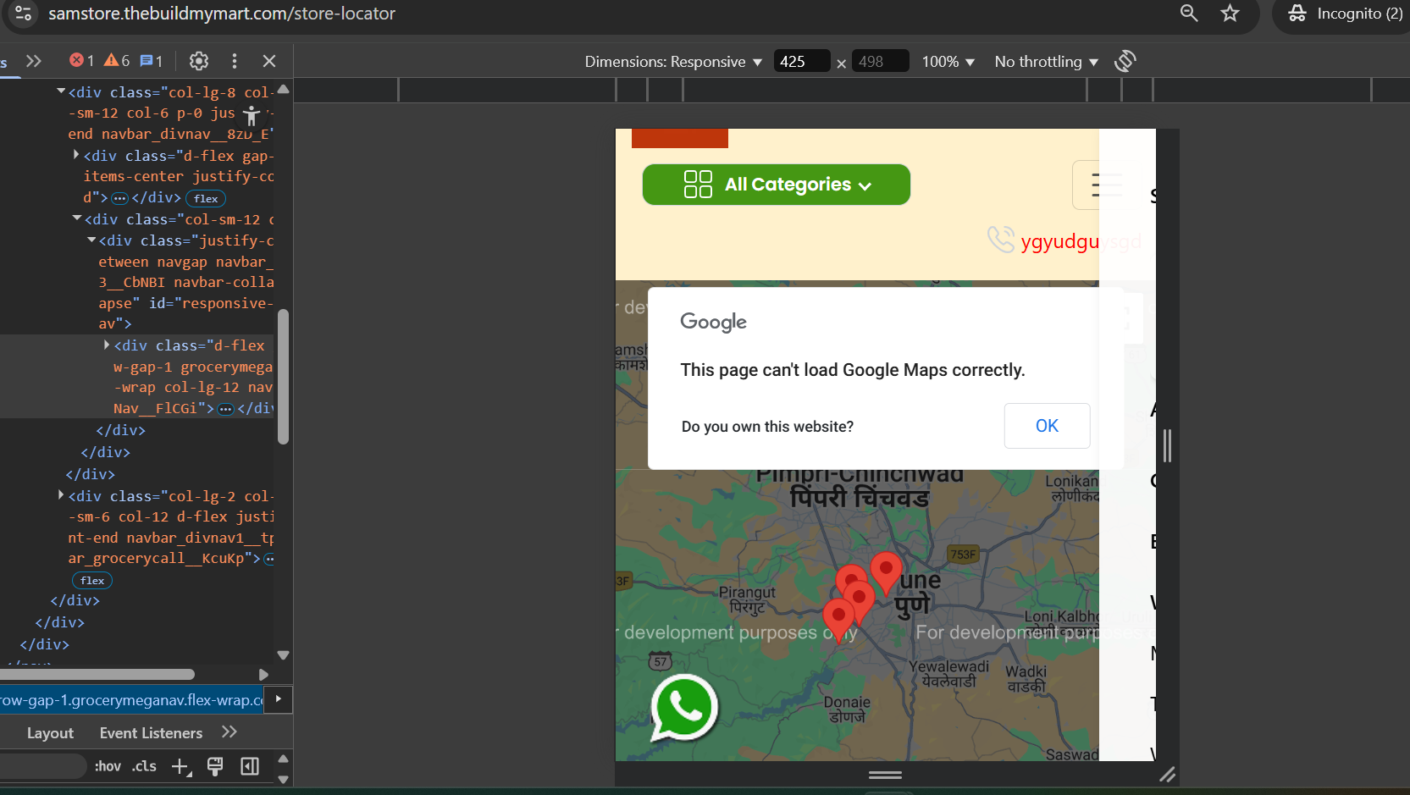Click ellipsis of grocerymega div node
Viewport: 1410px width, 795px height.
[x=225, y=410]
